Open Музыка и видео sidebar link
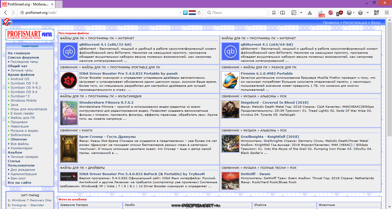 point(24,131)
